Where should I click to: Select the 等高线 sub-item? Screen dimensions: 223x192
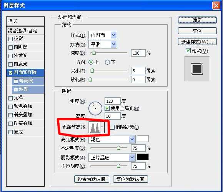coord(28,81)
